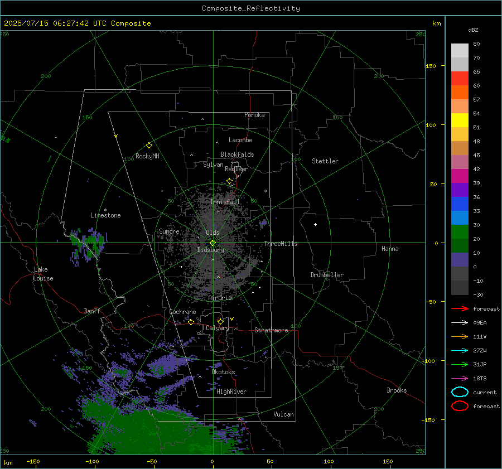Click the Cochrane map label

pyautogui.click(x=182, y=312)
